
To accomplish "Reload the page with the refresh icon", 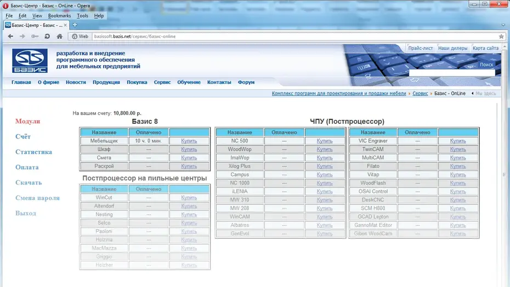I will tap(47, 36).
